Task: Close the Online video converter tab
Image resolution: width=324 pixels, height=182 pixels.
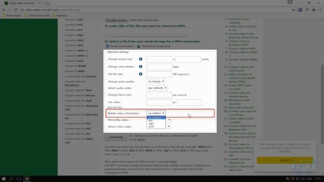Action: tap(39, 3)
